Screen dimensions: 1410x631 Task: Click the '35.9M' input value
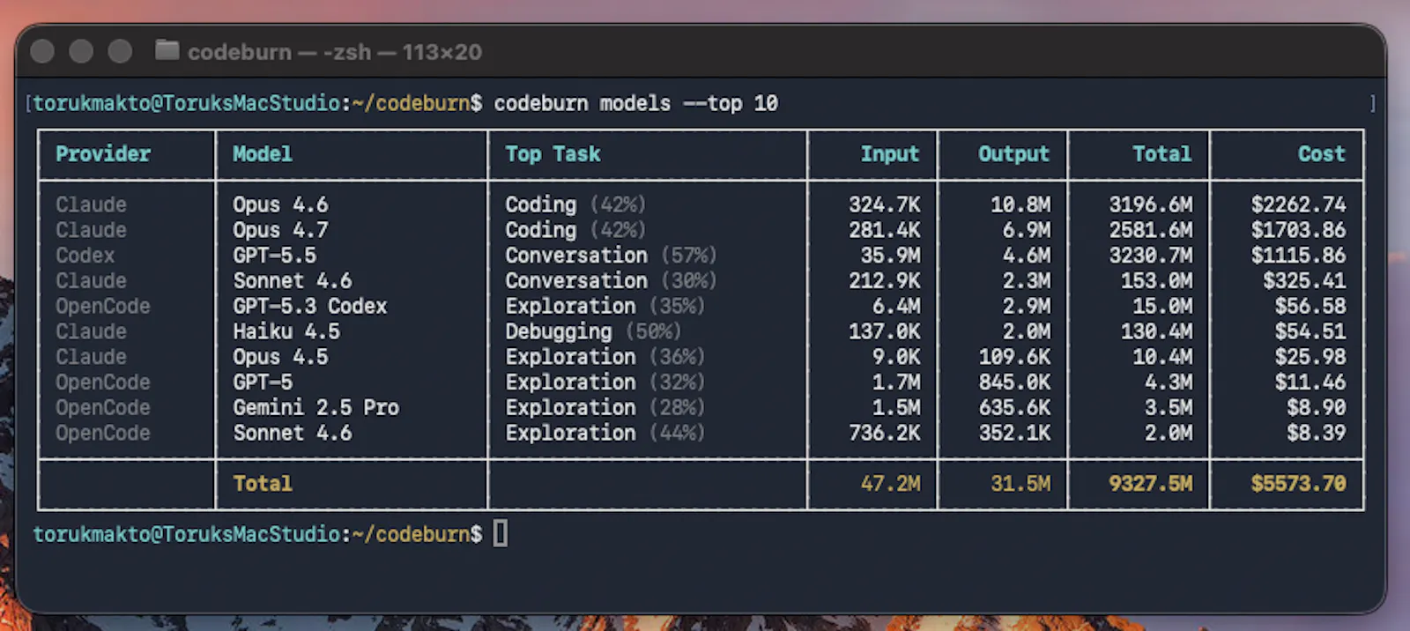[890, 256]
